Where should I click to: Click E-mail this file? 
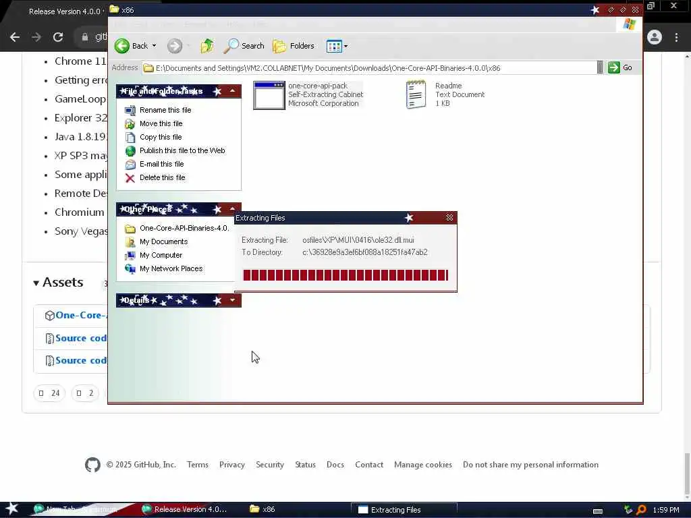pyautogui.click(x=162, y=164)
